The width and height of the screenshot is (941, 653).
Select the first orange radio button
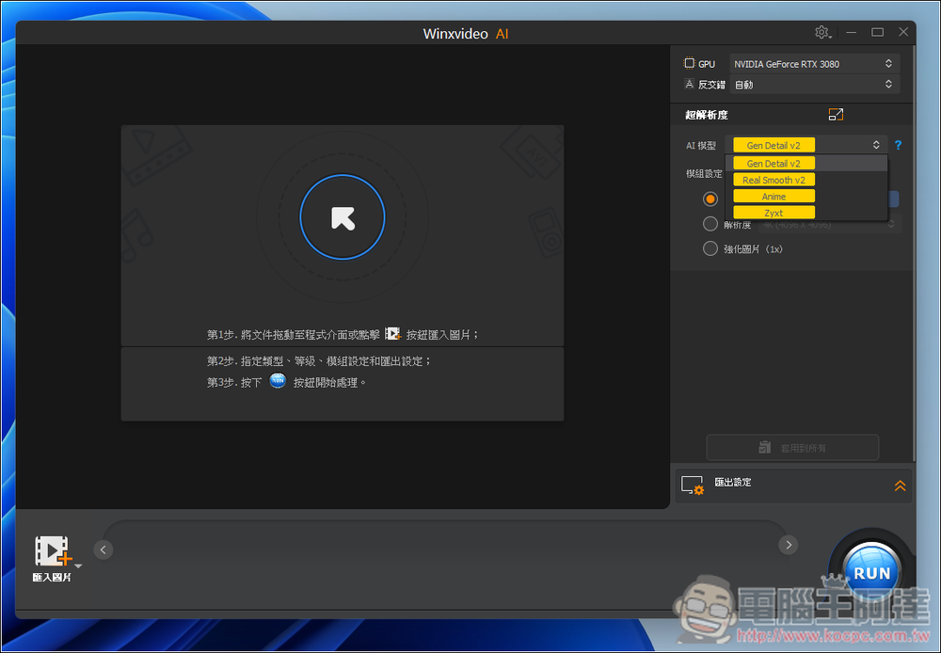pyautogui.click(x=710, y=199)
